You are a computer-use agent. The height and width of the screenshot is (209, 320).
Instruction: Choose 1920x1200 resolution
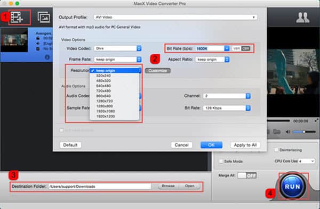115,116
